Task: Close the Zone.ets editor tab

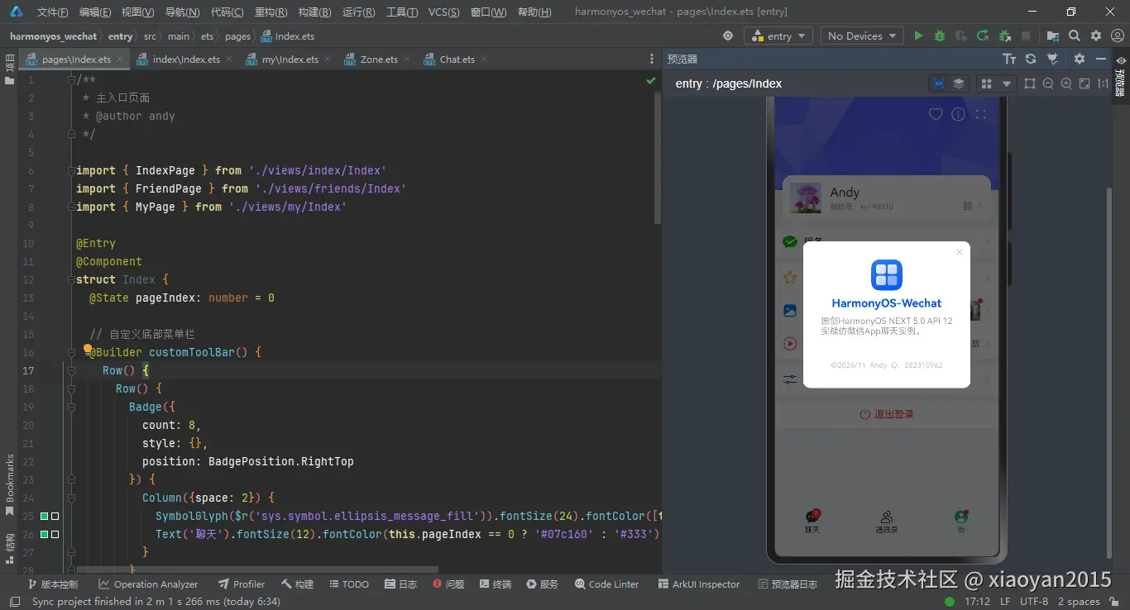Action: pyautogui.click(x=406, y=60)
